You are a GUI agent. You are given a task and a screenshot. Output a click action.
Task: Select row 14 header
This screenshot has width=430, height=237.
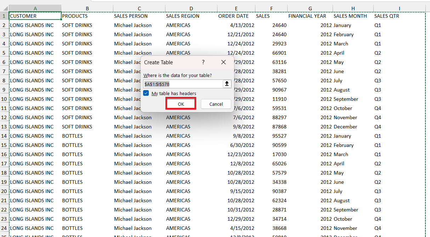[x=4, y=136]
